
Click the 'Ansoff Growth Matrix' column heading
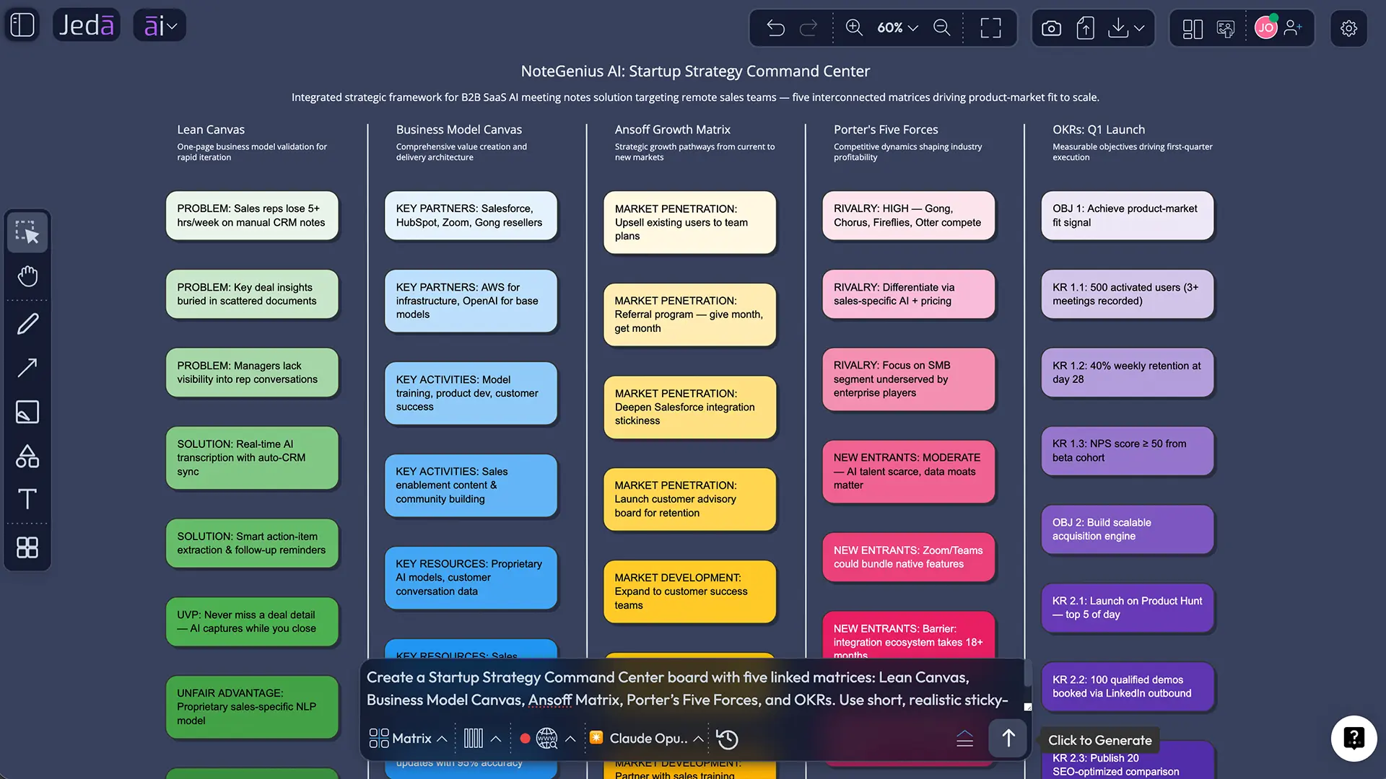tap(673, 129)
